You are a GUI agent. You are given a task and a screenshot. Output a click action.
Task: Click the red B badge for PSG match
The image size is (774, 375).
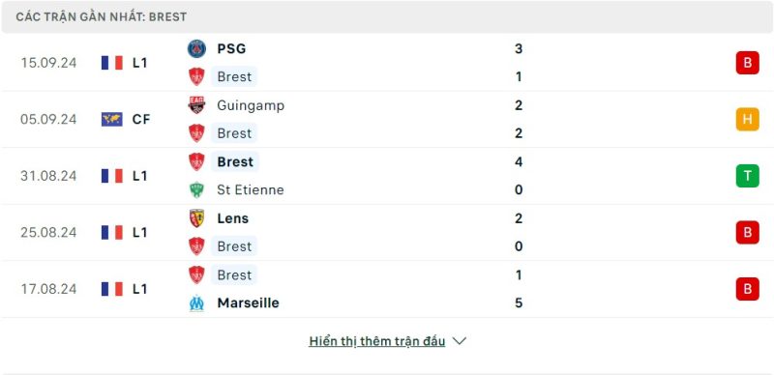point(747,63)
